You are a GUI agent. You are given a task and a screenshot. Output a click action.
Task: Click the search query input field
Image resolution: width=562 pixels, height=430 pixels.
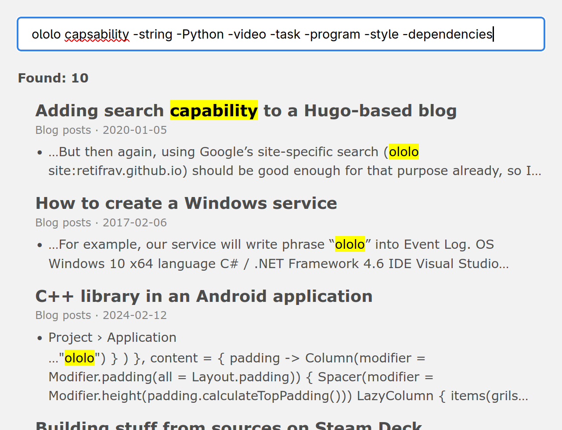click(x=281, y=34)
